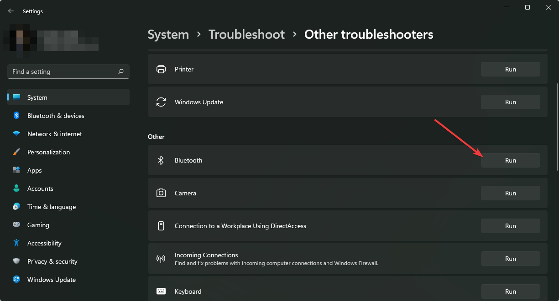Click the Bluetooth row label text
This screenshot has height=301, width=559.
click(x=188, y=160)
